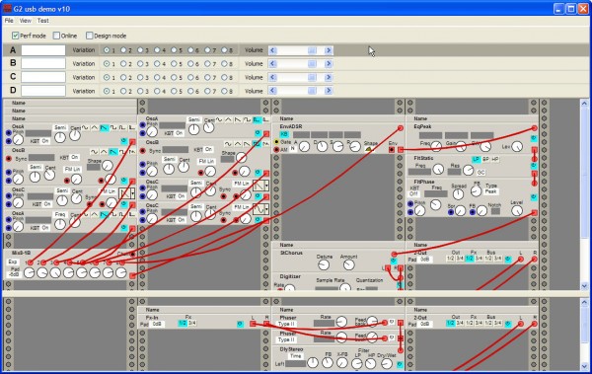
Task: Decrease slot D volume with left arrow
Action: point(272,91)
